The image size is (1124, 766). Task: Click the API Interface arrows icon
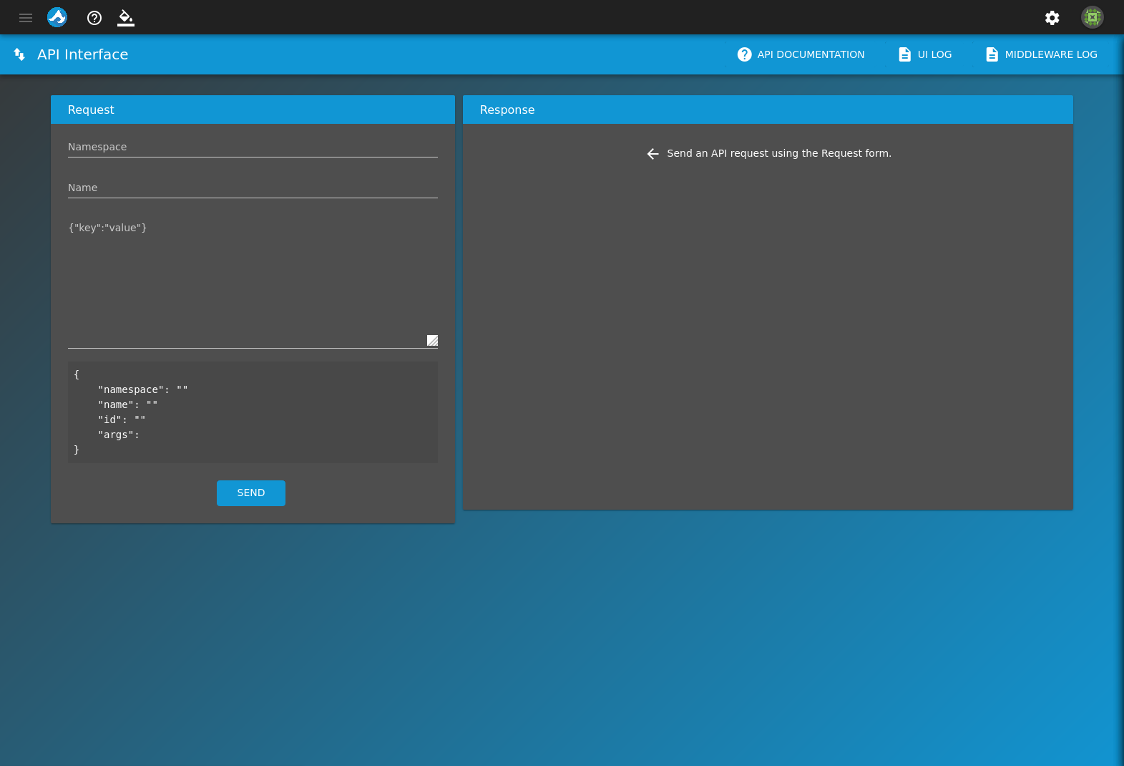point(19,54)
